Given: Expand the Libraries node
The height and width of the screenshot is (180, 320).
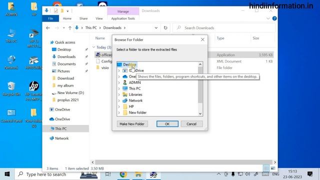Looking at the screenshot, I should point(119,94).
